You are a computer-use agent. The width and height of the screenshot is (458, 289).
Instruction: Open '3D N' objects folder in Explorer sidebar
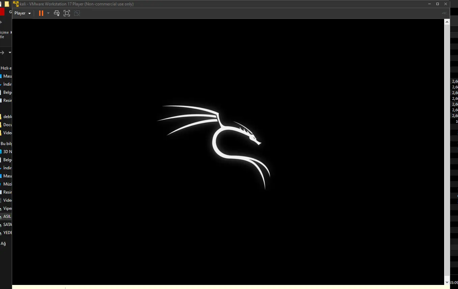[x=6, y=152]
